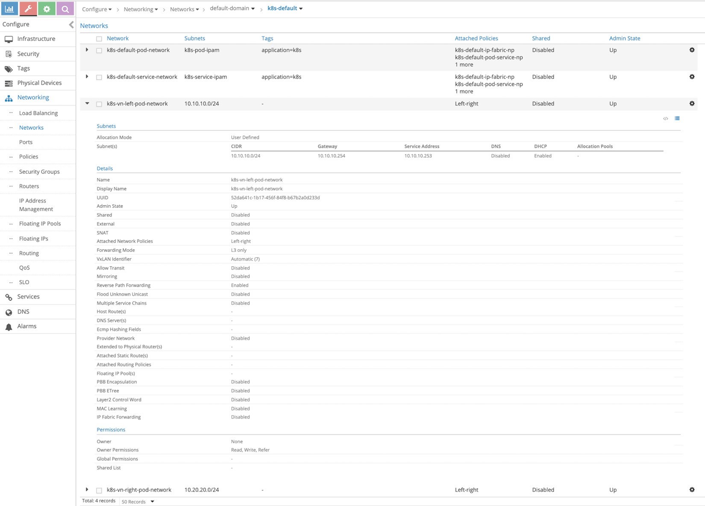Screen dimensions: 705x506
Task: Click the Security sidebar icon
Action: [9, 54]
